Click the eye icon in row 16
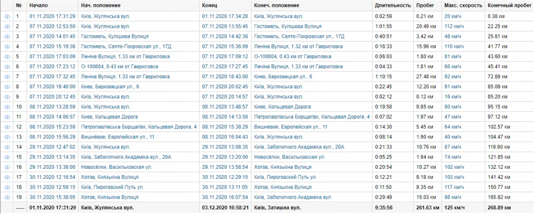The width and height of the screenshot is (534, 214). pyautogui.click(x=7, y=167)
